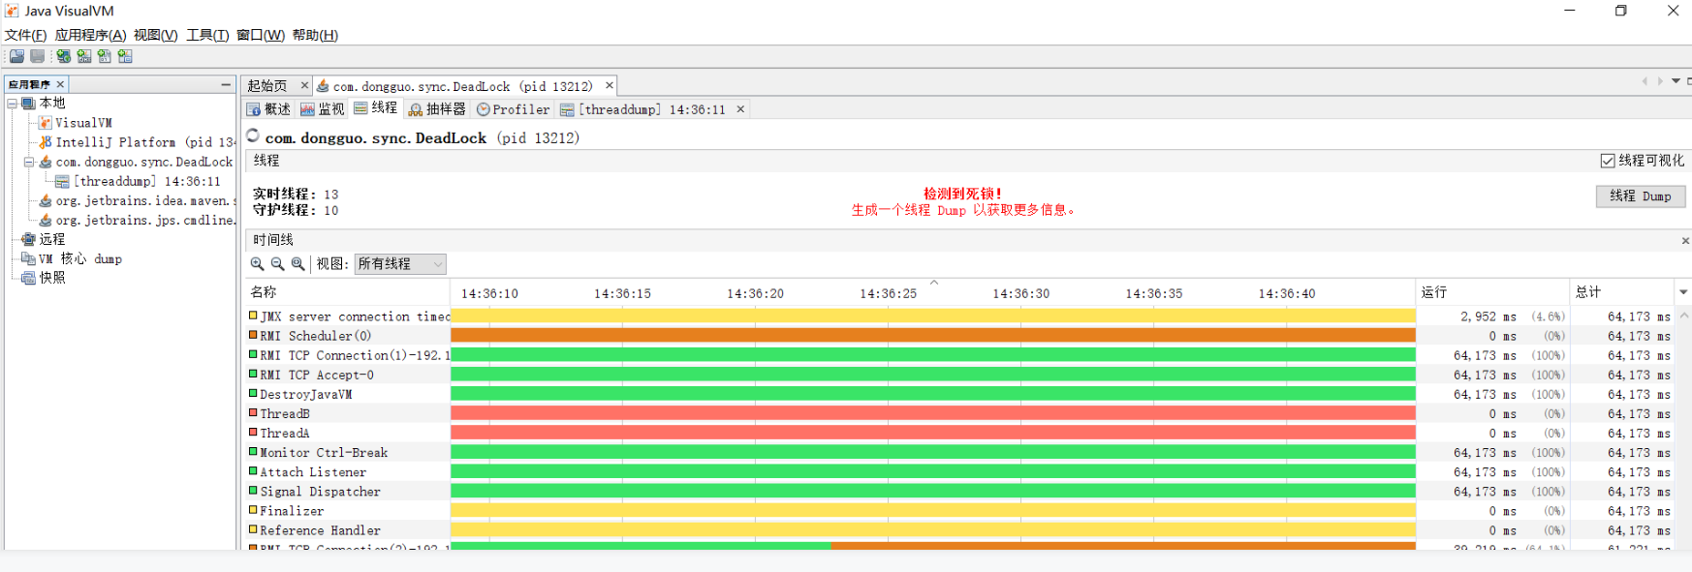The image size is (1692, 572).
Task: Click ThreadA red timeline bar
Action: [933, 433]
